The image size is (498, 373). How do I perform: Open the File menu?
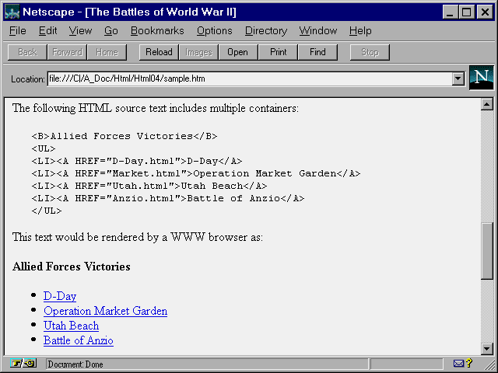(x=18, y=31)
